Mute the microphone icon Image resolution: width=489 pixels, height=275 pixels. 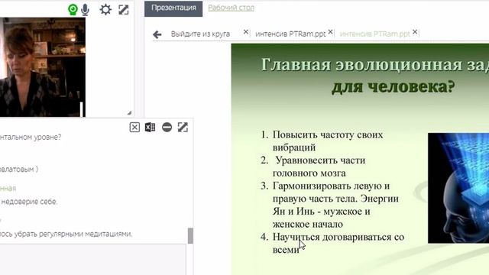tap(85, 10)
